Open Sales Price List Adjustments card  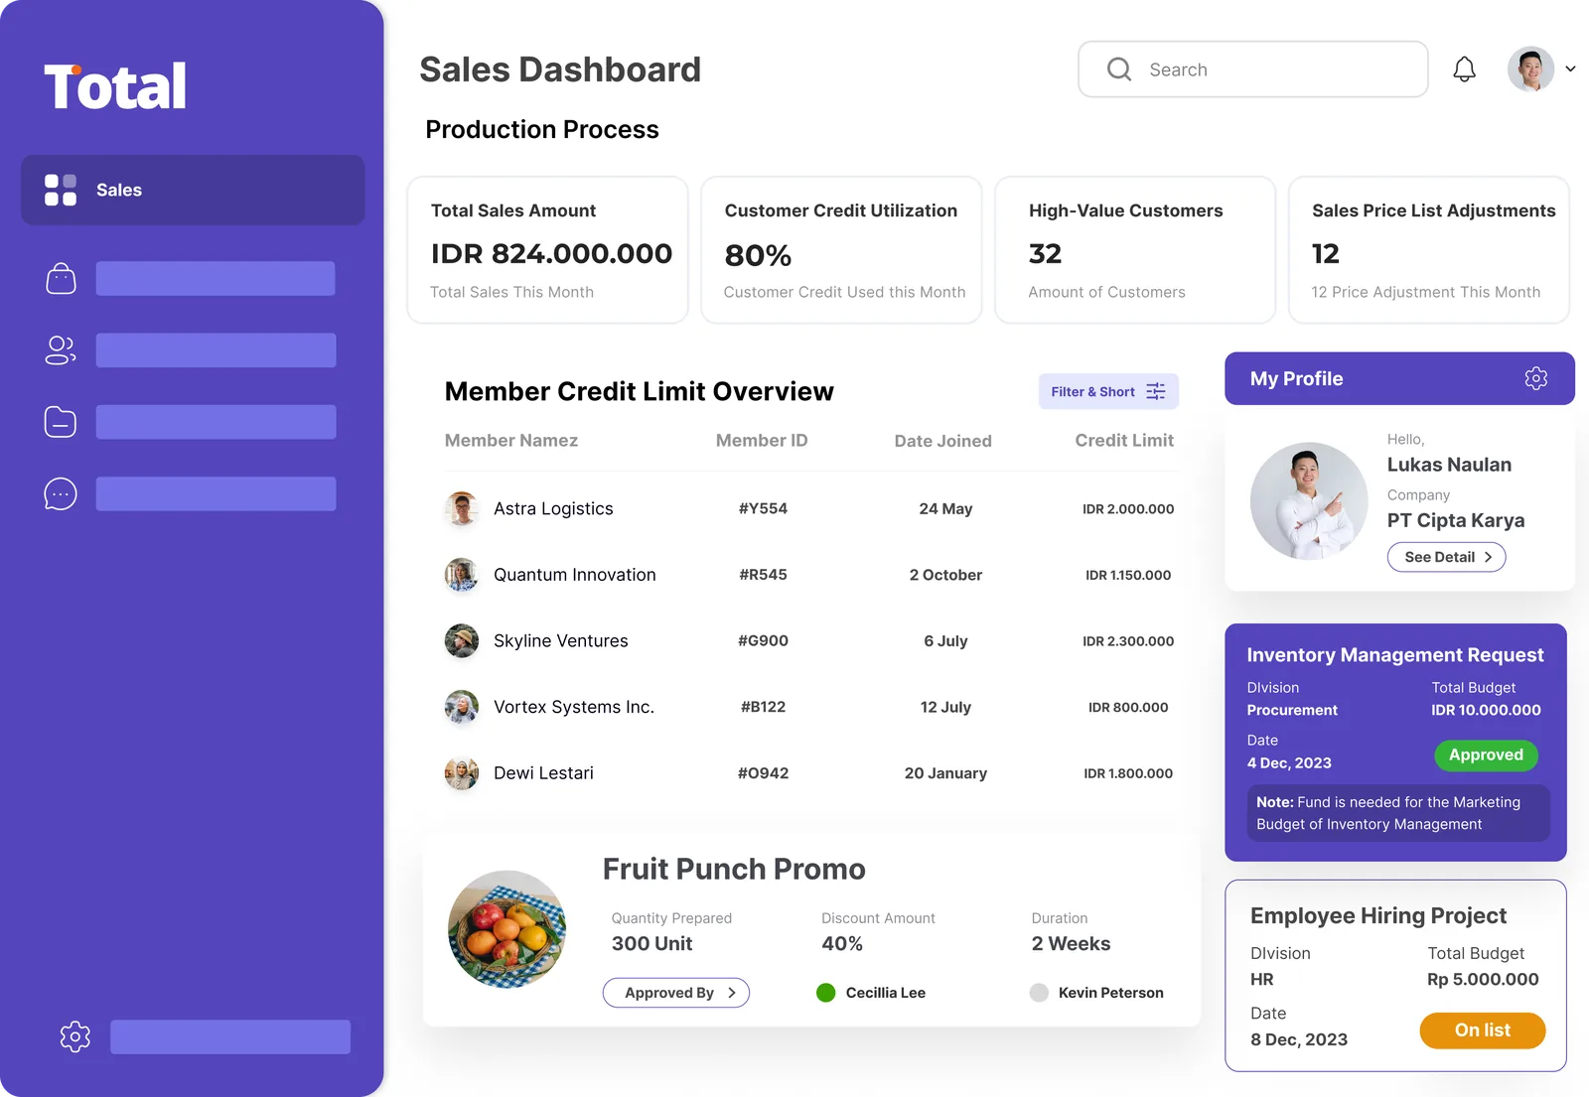(1429, 250)
